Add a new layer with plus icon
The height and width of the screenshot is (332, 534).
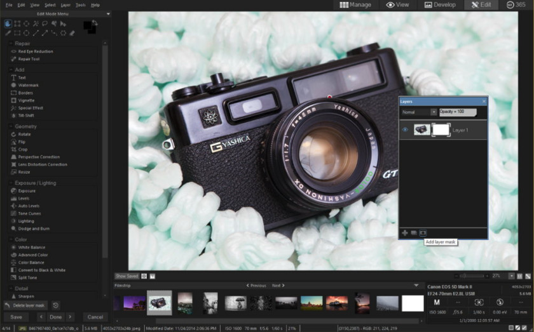point(405,233)
